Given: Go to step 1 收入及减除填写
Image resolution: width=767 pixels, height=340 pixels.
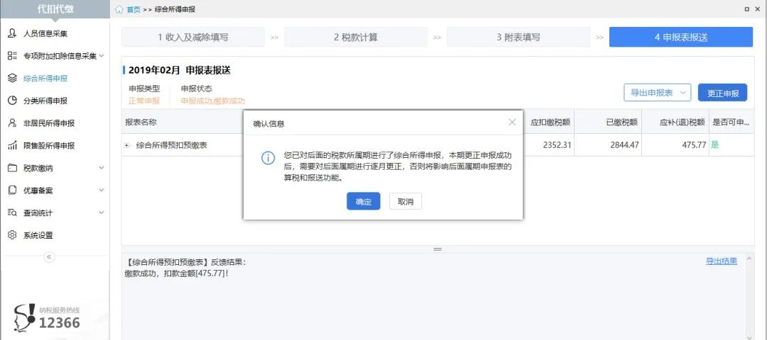Looking at the screenshot, I should click(x=192, y=37).
